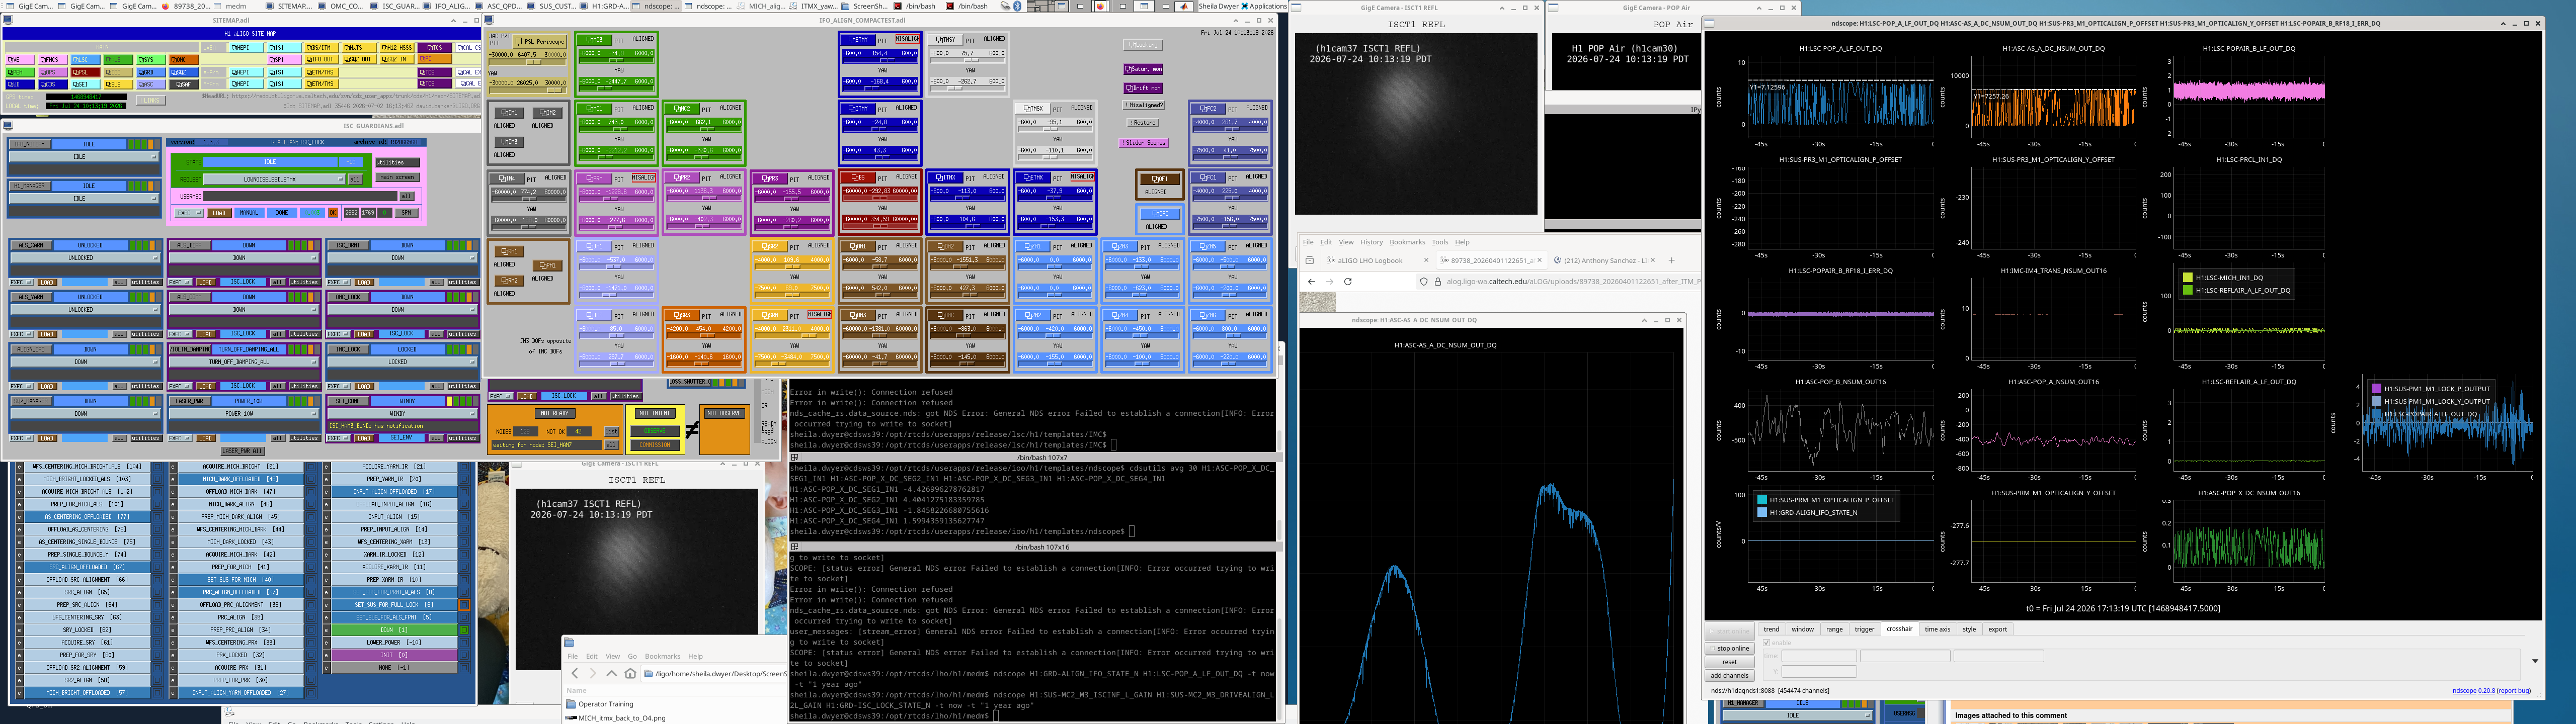Click the icon left of the aLIGO LHO Logbook tab
Image resolution: width=2576 pixels, height=724 pixels.
point(1309,261)
